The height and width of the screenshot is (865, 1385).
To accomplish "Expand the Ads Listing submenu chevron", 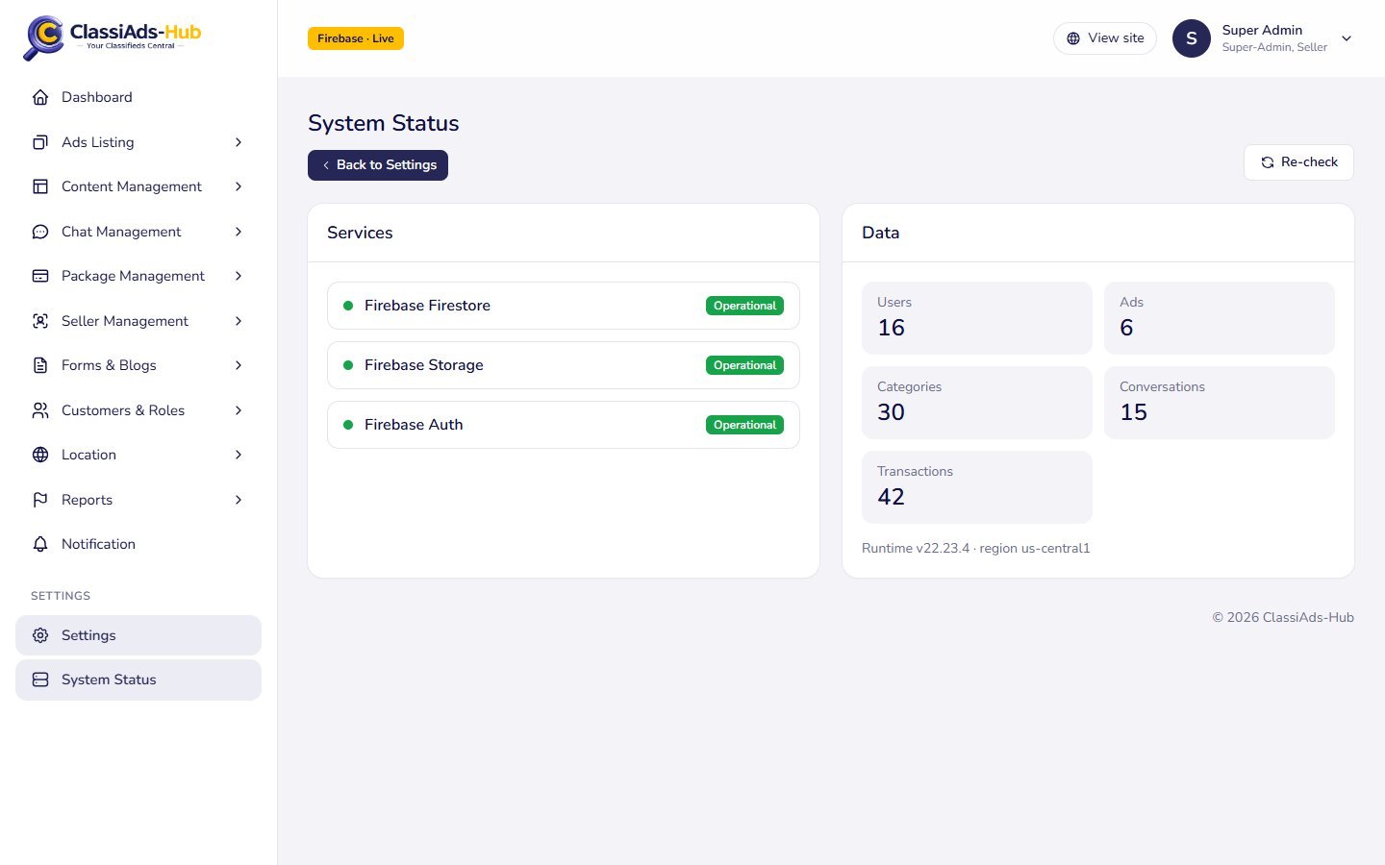I will (x=239, y=142).
